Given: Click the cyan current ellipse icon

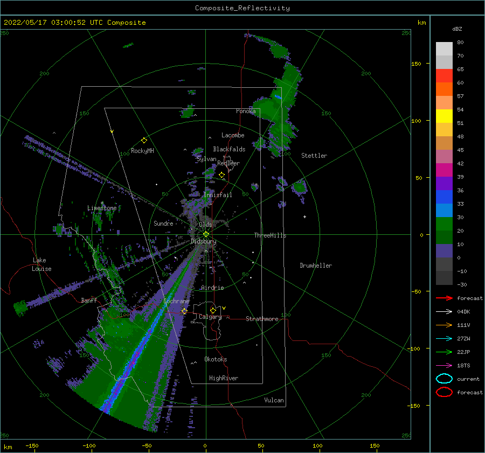Looking at the screenshot, I should point(444,379).
